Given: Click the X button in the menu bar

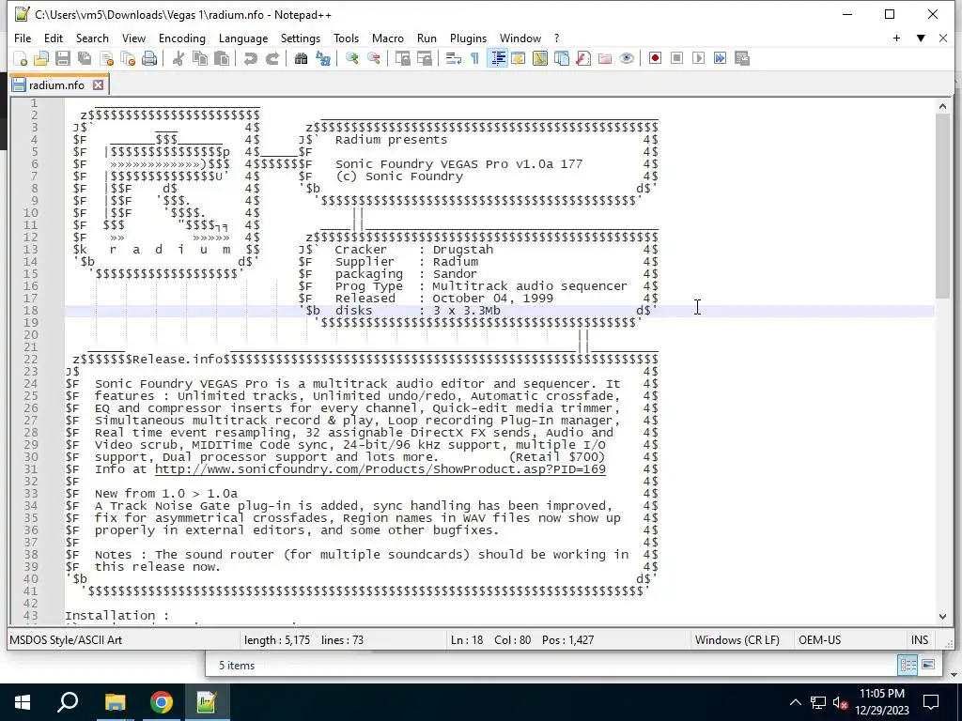Looking at the screenshot, I should tap(943, 38).
